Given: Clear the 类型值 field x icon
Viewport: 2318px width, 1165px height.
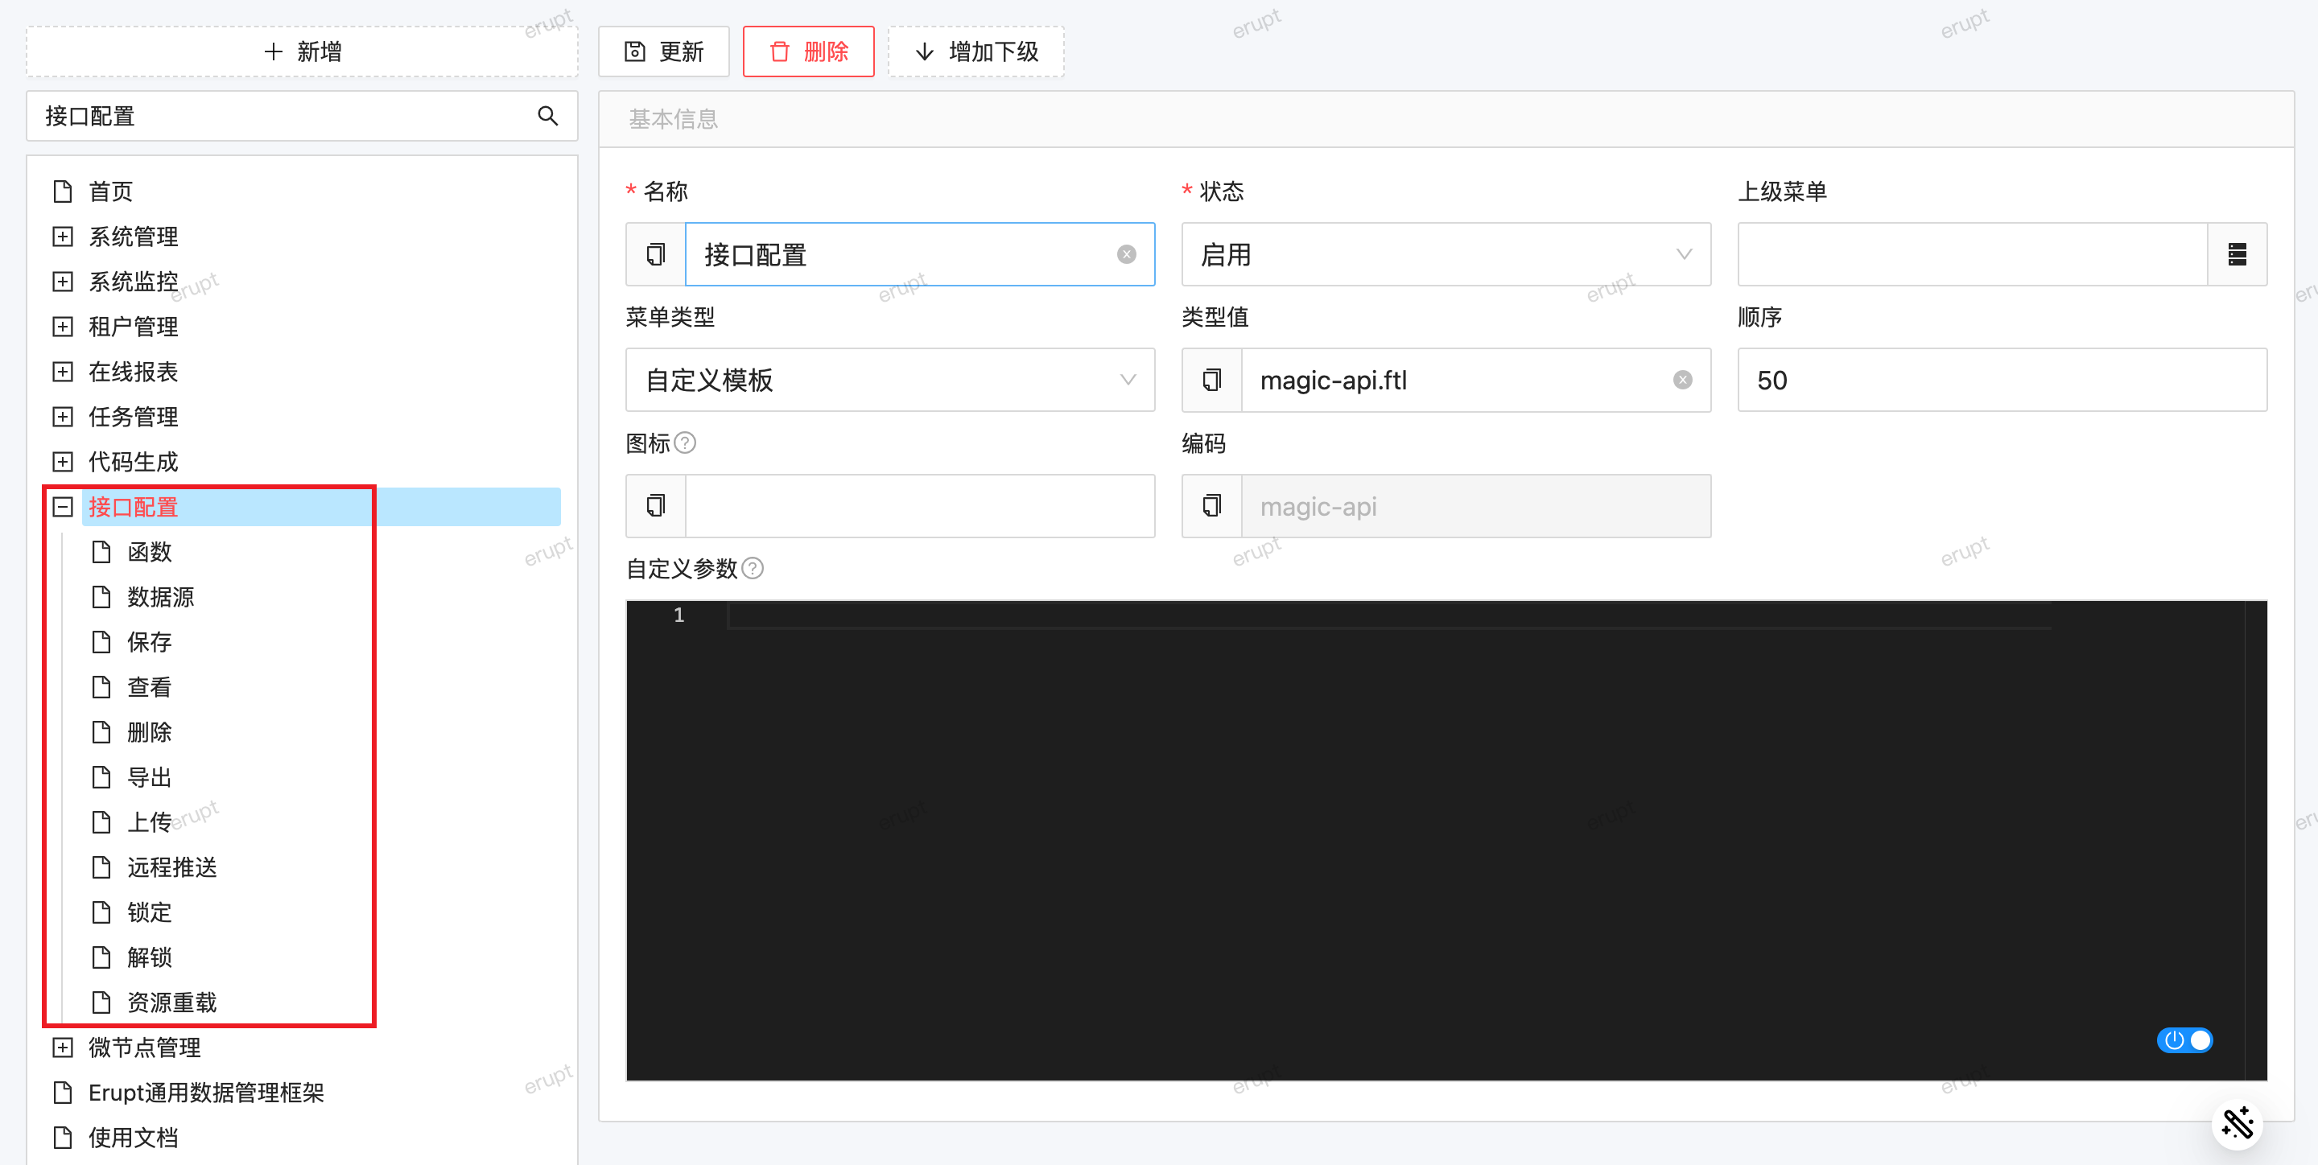Looking at the screenshot, I should coord(1682,381).
